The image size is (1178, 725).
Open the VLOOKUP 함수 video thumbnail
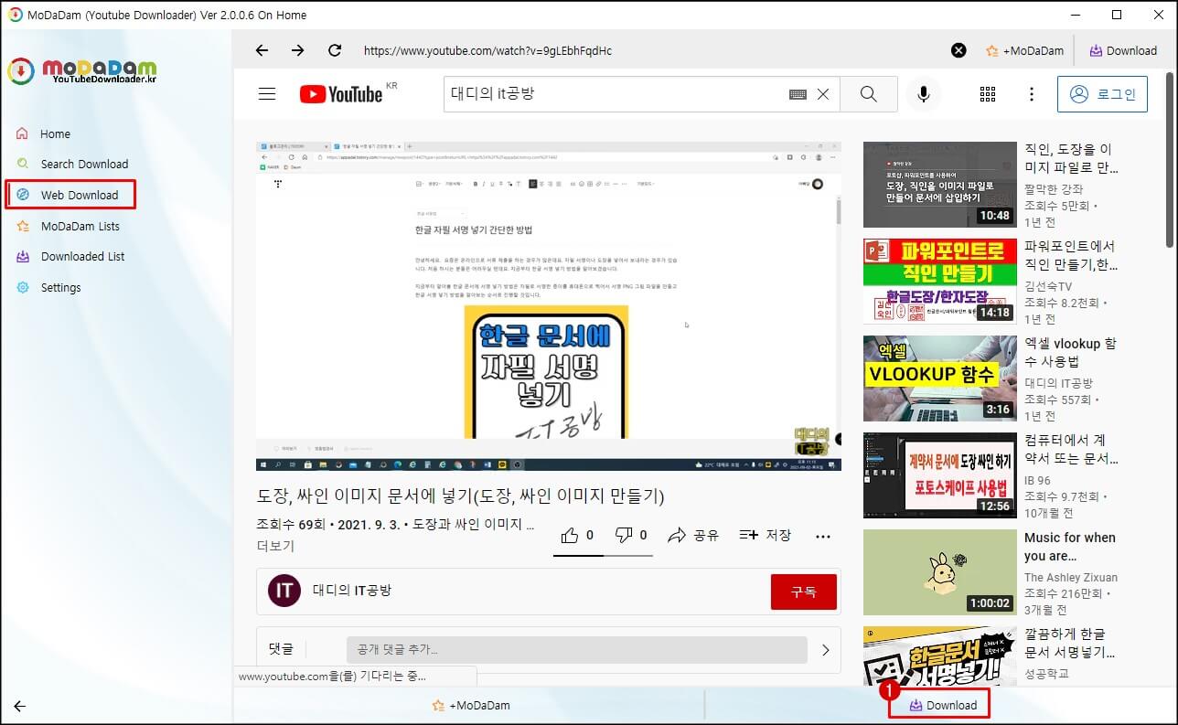pos(940,378)
